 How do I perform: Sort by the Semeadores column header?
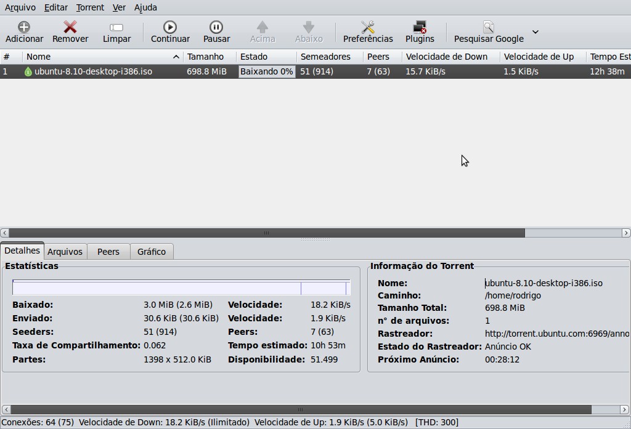(330, 57)
